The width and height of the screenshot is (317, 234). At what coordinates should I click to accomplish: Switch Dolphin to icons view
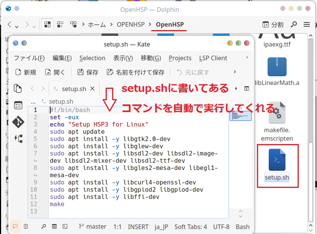click(x=48, y=24)
